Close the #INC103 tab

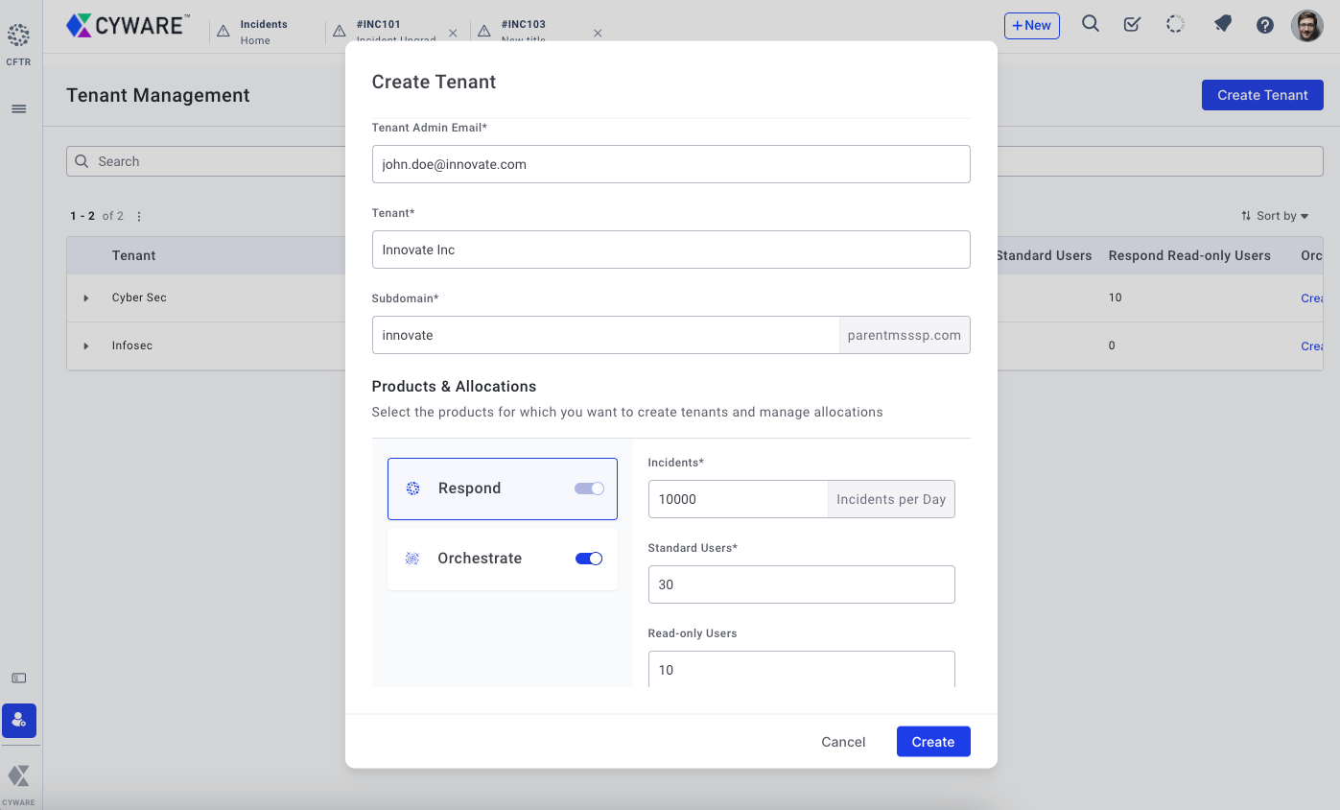click(x=598, y=34)
